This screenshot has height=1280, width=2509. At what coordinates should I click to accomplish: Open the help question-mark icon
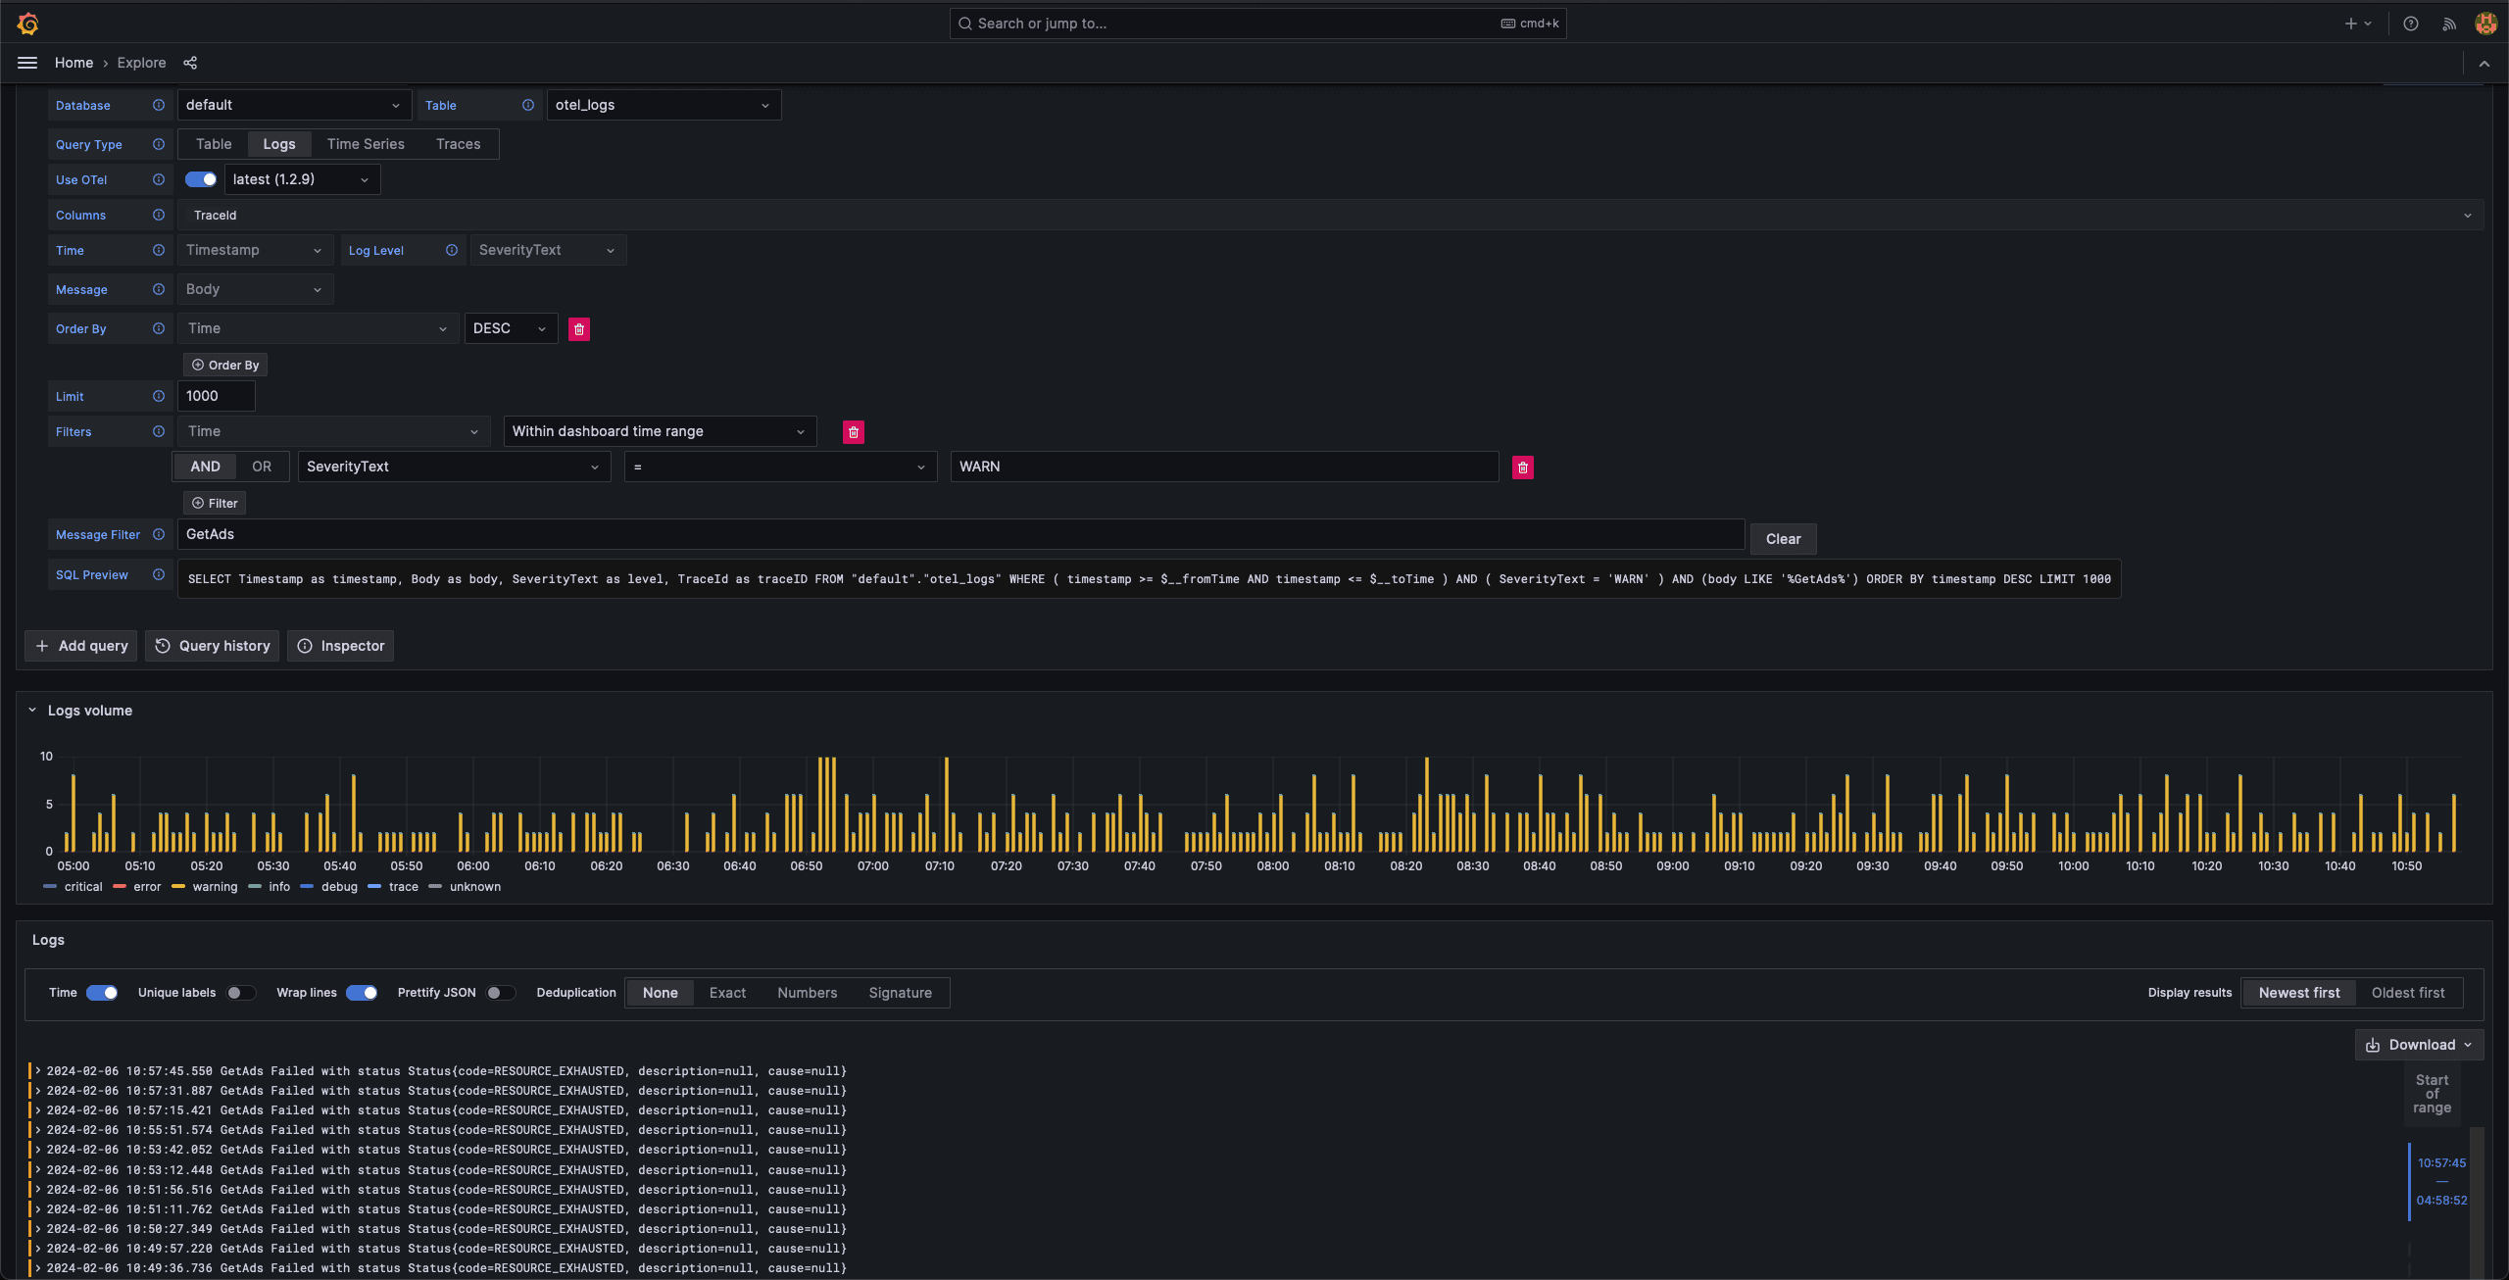coord(2410,24)
